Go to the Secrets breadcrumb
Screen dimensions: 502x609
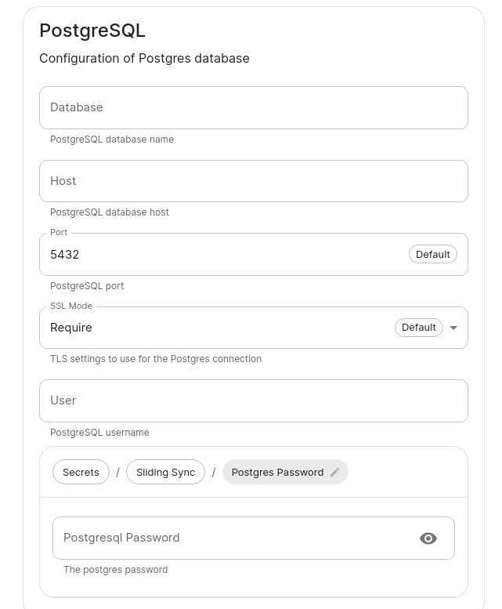81,472
